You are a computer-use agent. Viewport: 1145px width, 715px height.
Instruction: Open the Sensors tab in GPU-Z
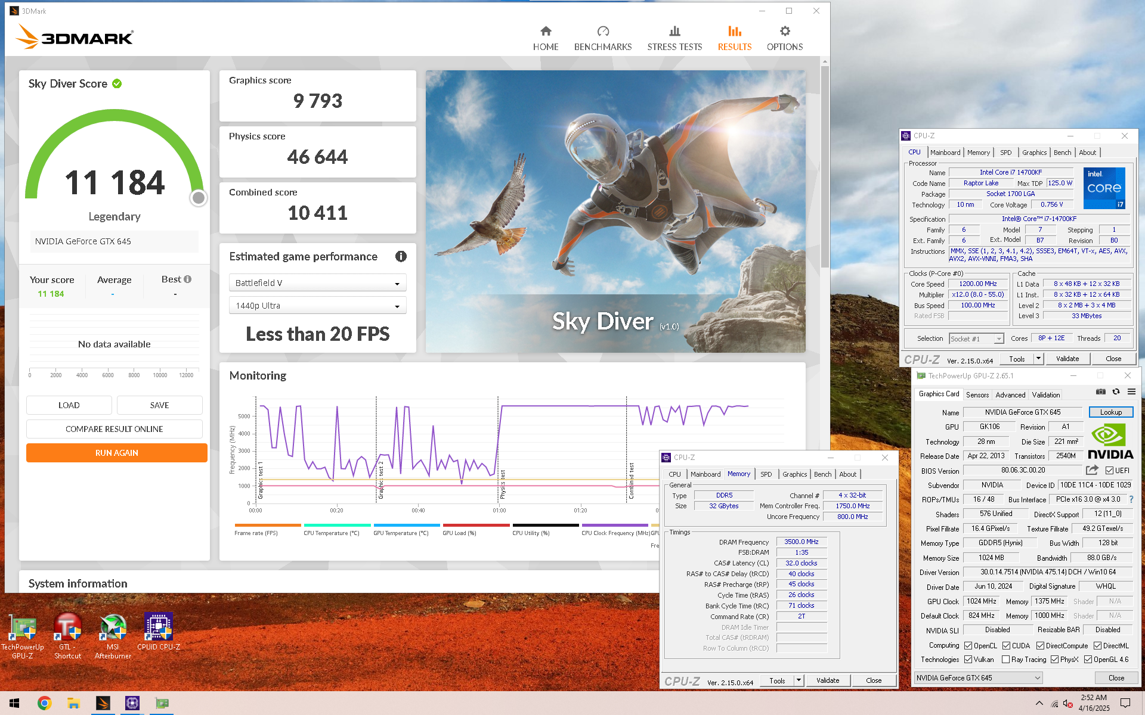click(x=977, y=394)
